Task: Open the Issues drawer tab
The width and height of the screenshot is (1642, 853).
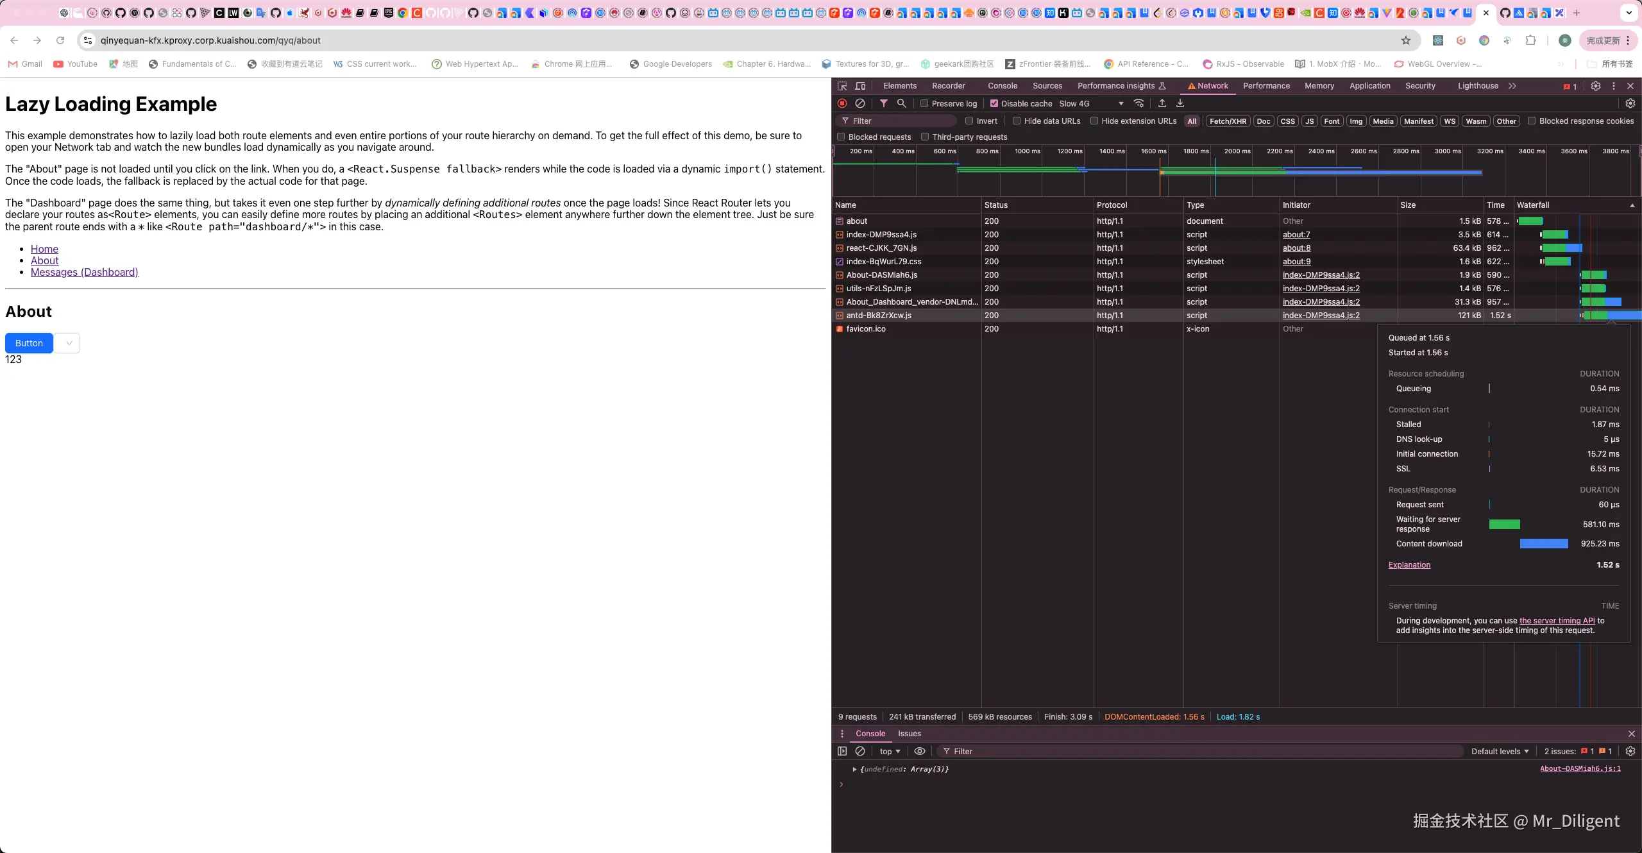Action: 909,734
